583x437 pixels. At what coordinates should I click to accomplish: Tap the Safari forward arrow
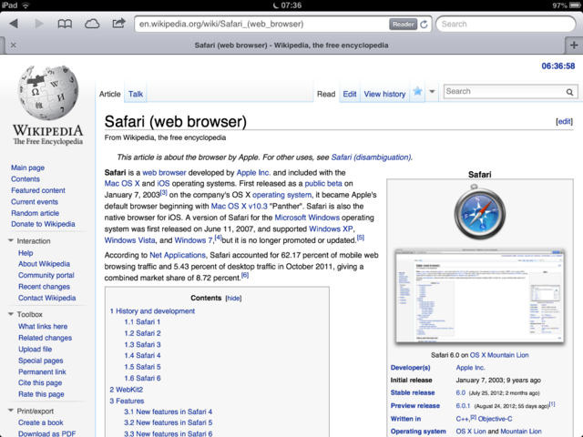pos(38,24)
